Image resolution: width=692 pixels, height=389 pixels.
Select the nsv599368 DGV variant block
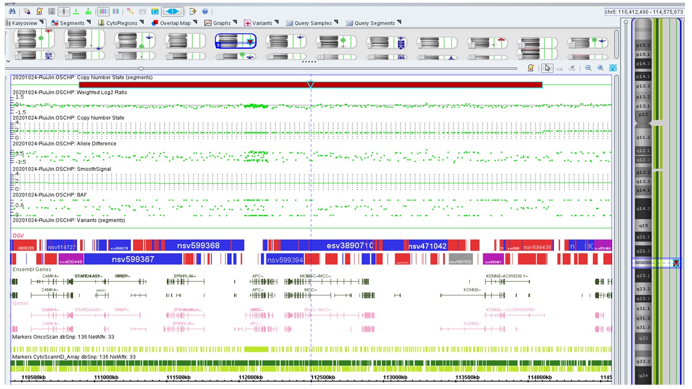[x=198, y=246]
